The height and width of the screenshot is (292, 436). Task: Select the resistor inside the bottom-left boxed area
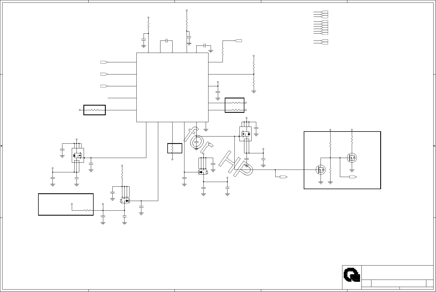(x=88, y=210)
